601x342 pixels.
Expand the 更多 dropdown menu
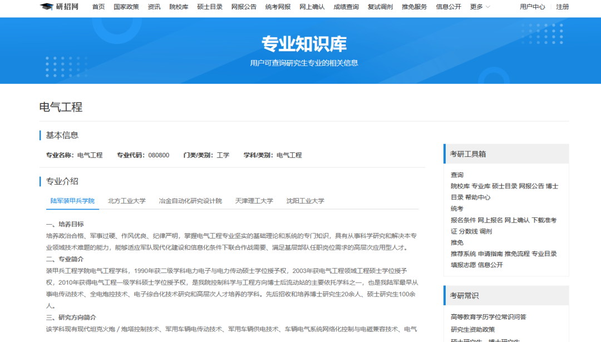click(480, 7)
